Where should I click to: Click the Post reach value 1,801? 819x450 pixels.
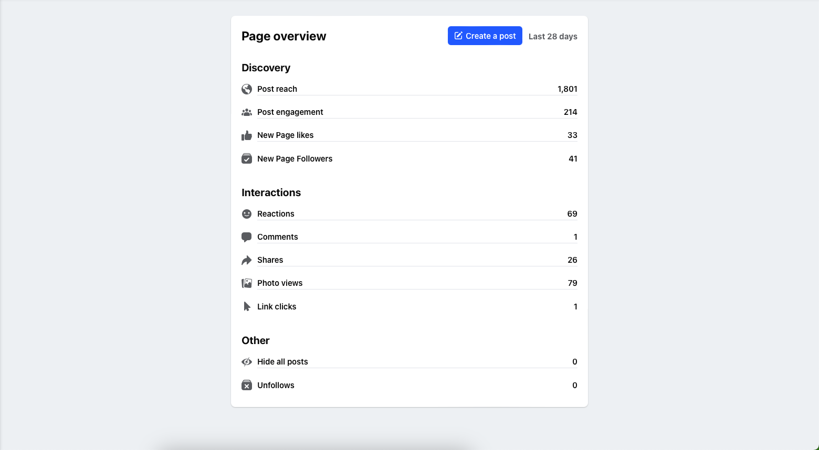tap(567, 89)
